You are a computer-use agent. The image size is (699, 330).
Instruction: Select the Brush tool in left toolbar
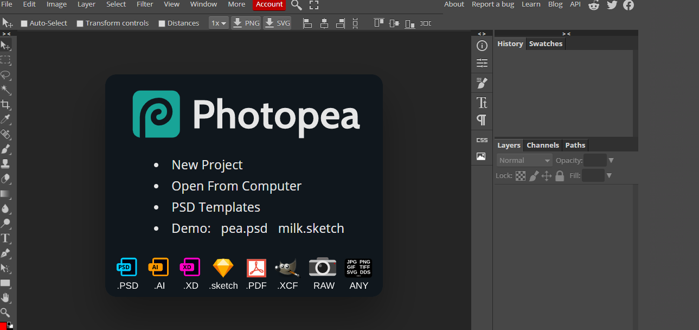[x=6, y=149]
